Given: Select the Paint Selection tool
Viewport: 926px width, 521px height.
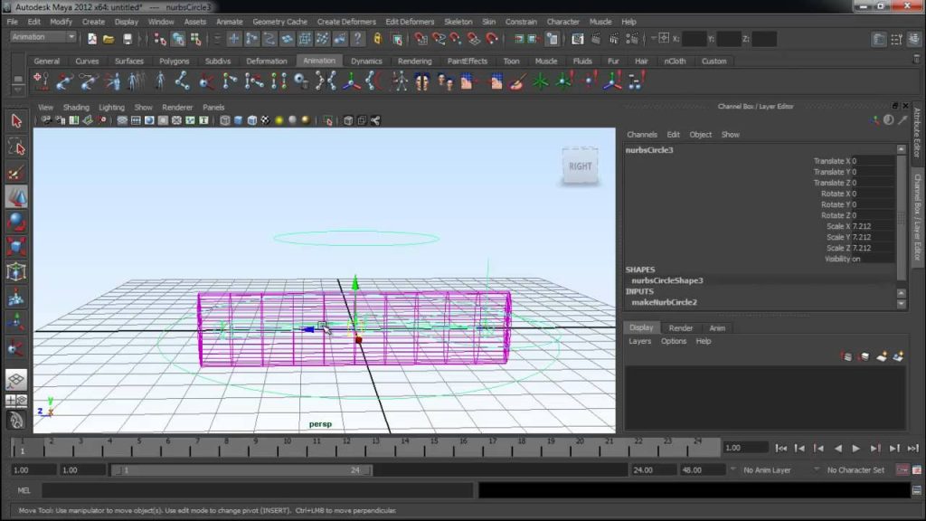Looking at the screenshot, I should pyautogui.click(x=16, y=172).
